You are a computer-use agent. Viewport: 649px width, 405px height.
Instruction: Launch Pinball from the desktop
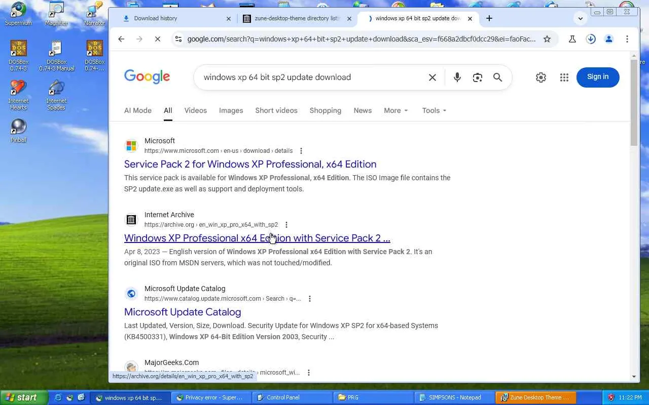18,131
